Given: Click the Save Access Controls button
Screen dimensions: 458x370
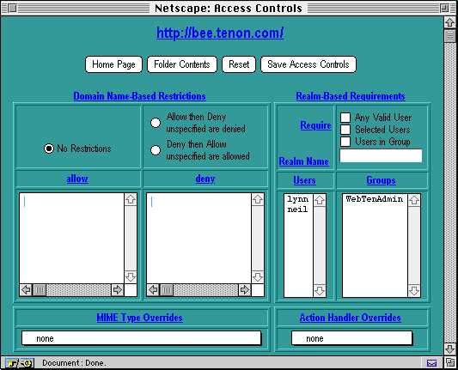Looking at the screenshot, I should tap(308, 64).
